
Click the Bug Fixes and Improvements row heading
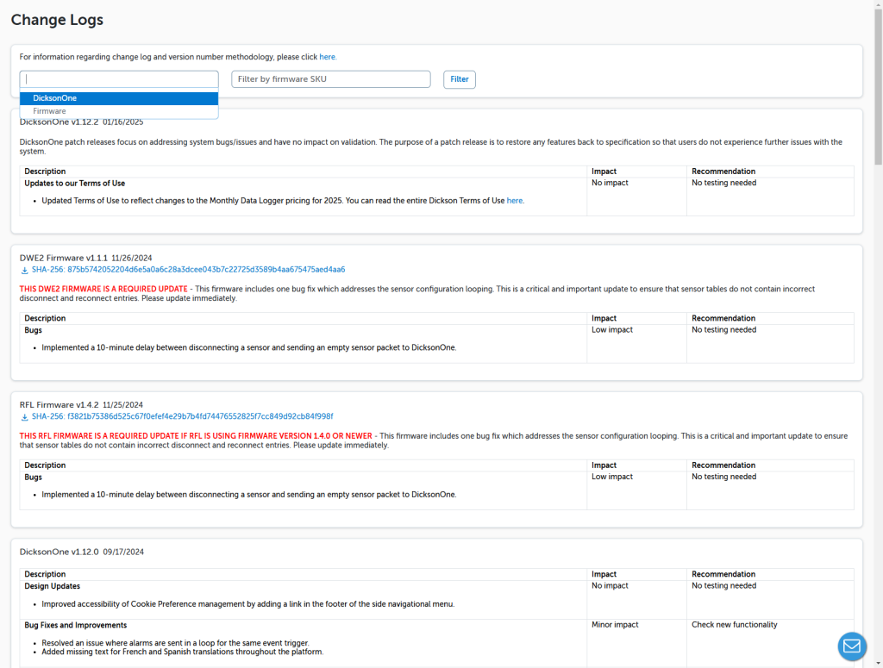[75, 625]
